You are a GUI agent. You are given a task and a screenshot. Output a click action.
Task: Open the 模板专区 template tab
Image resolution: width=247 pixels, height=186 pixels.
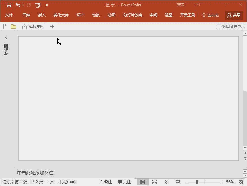tap(33, 26)
